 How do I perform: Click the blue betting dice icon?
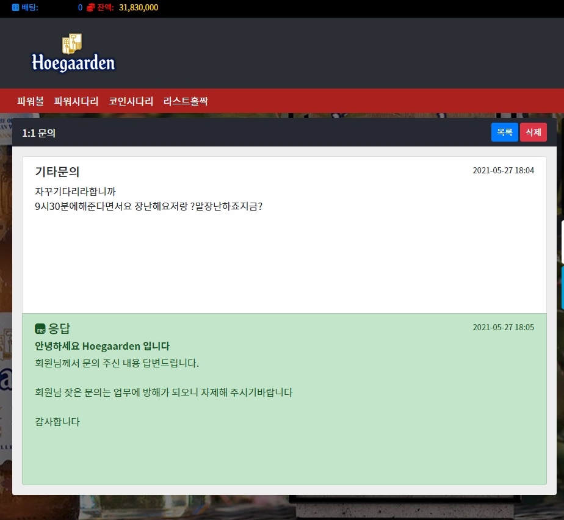pyautogui.click(x=15, y=7)
